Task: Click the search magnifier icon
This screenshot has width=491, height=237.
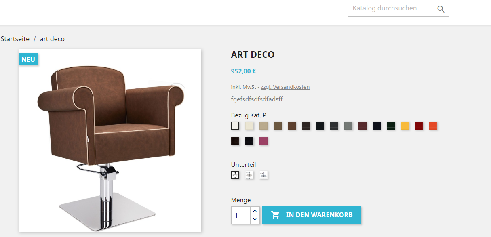Action: [441, 9]
